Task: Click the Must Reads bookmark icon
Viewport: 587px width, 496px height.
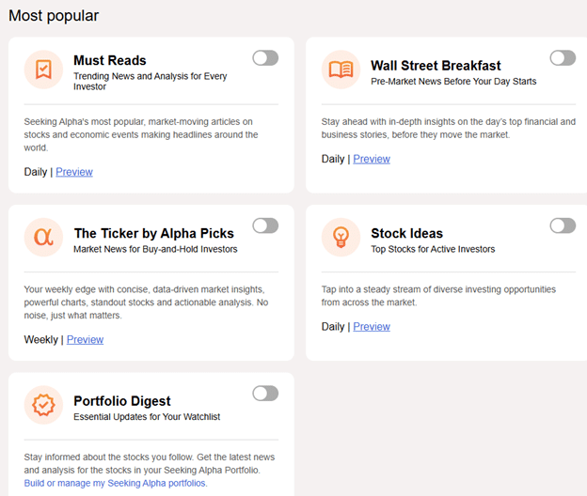Action: [x=43, y=70]
